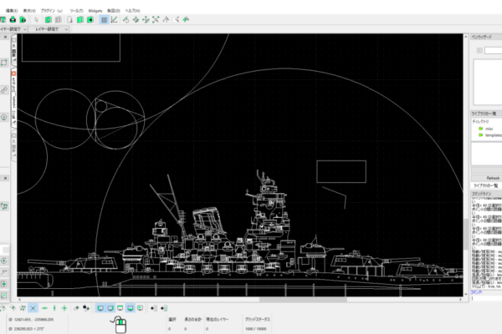Open the partly hidden pen dropdown at far left

(13, 29)
